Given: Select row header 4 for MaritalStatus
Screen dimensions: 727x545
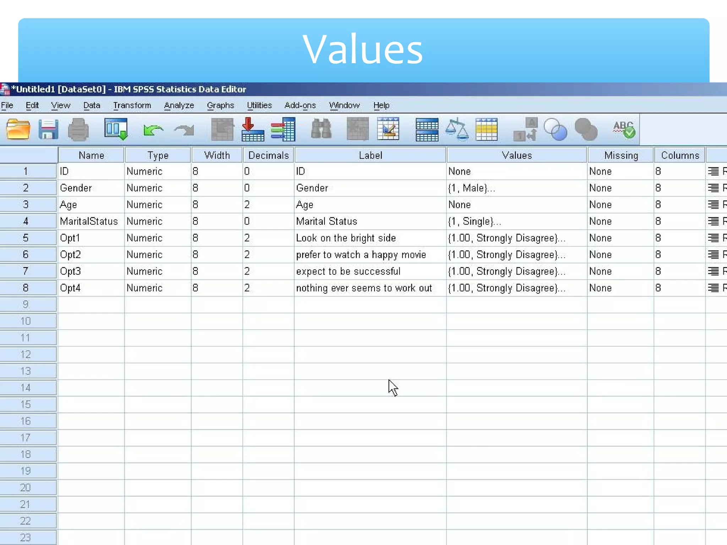Looking at the screenshot, I should (x=28, y=221).
